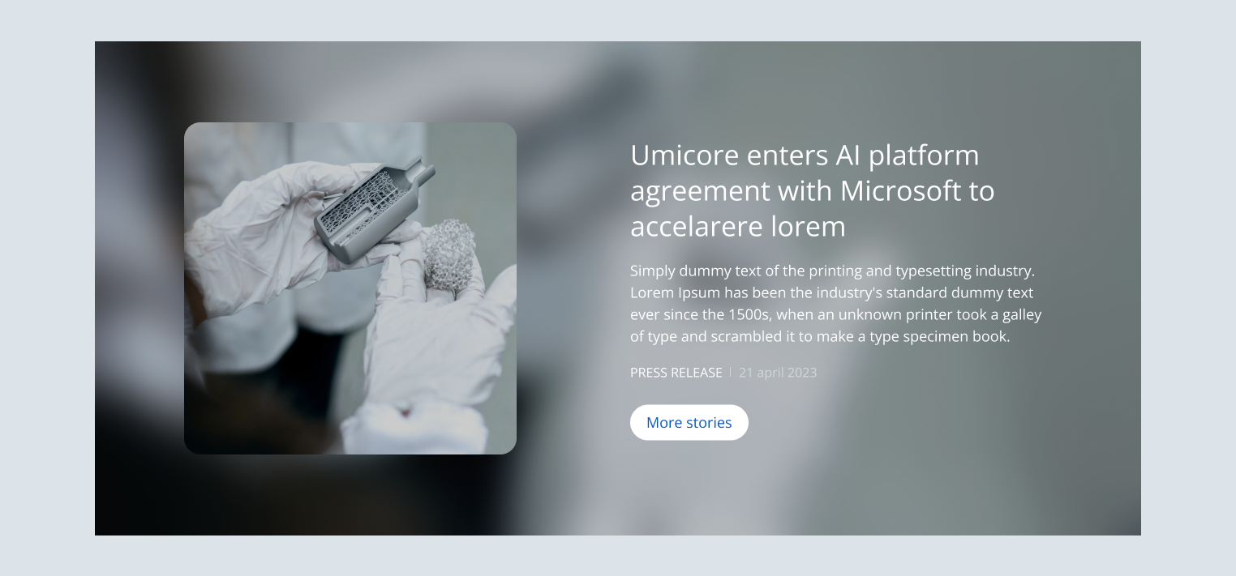The height and width of the screenshot is (576, 1236).
Task: Click the word Microsoft in the headline
Action: (899, 190)
